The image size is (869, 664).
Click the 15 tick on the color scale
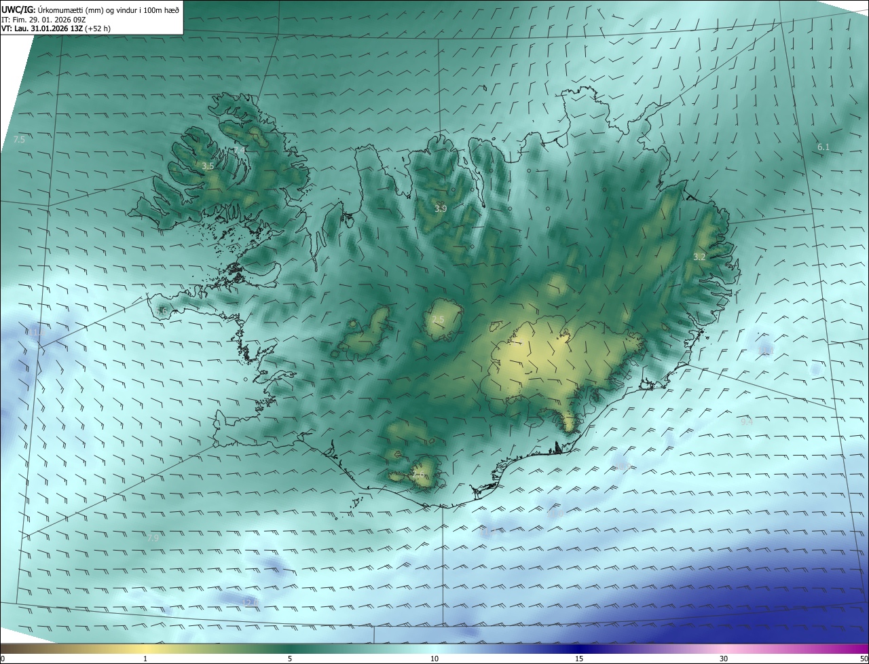pos(579,659)
